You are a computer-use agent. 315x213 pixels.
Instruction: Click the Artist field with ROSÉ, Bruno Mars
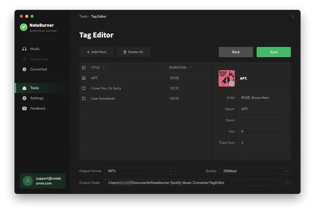coord(262,98)
